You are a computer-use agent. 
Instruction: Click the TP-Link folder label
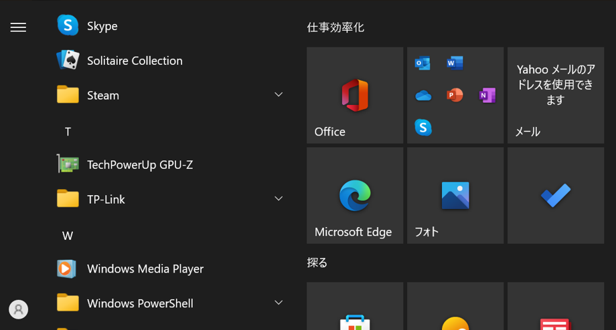click(106, 200)
